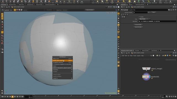Click the Reverse shelf tool icon
Viewport: 177px width, 99px height.
coord(3,2)
